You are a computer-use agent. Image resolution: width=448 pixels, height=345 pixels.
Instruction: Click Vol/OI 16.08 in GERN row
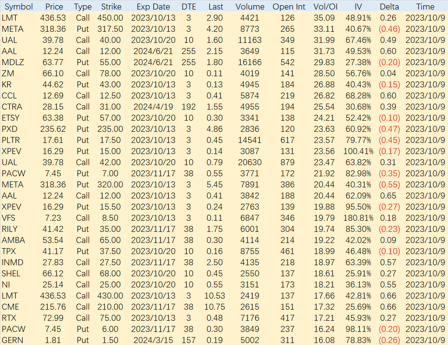point(324,340)
